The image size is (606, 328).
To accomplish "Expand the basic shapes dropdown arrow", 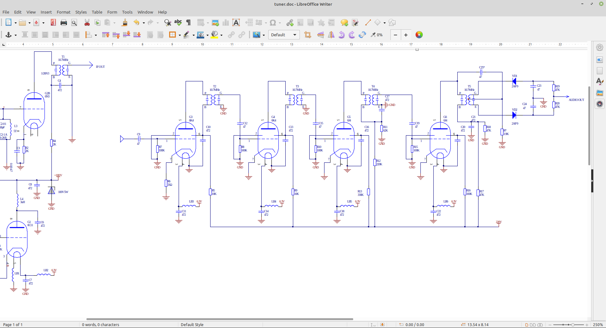I will pos(384,23).
